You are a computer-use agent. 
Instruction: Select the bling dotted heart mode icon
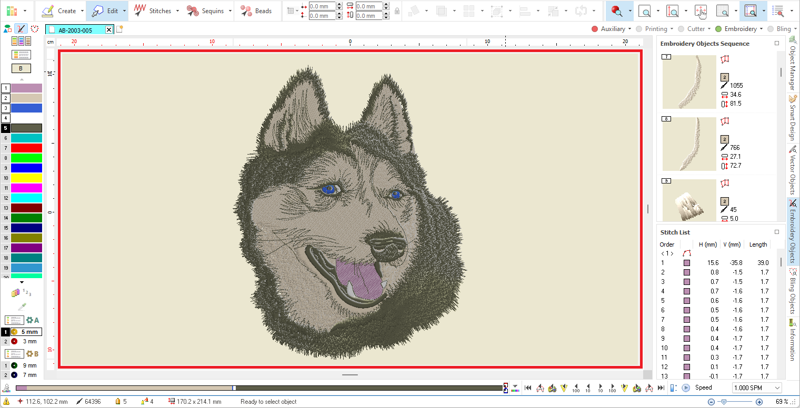pos(35,29)
